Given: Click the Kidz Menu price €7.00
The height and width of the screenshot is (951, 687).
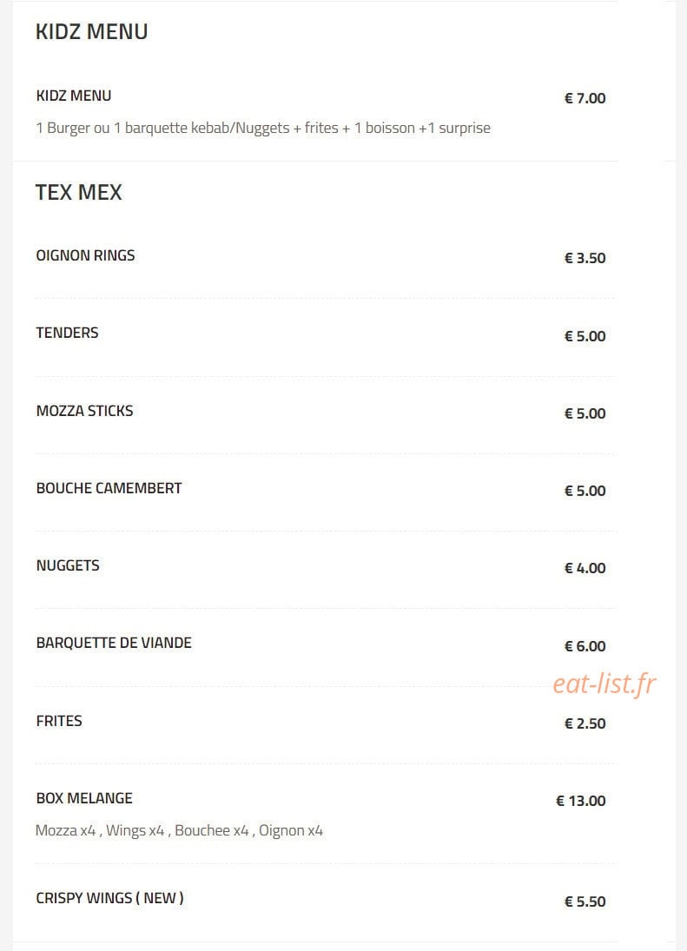Looking at the screenshot, I should pos(585,98).
